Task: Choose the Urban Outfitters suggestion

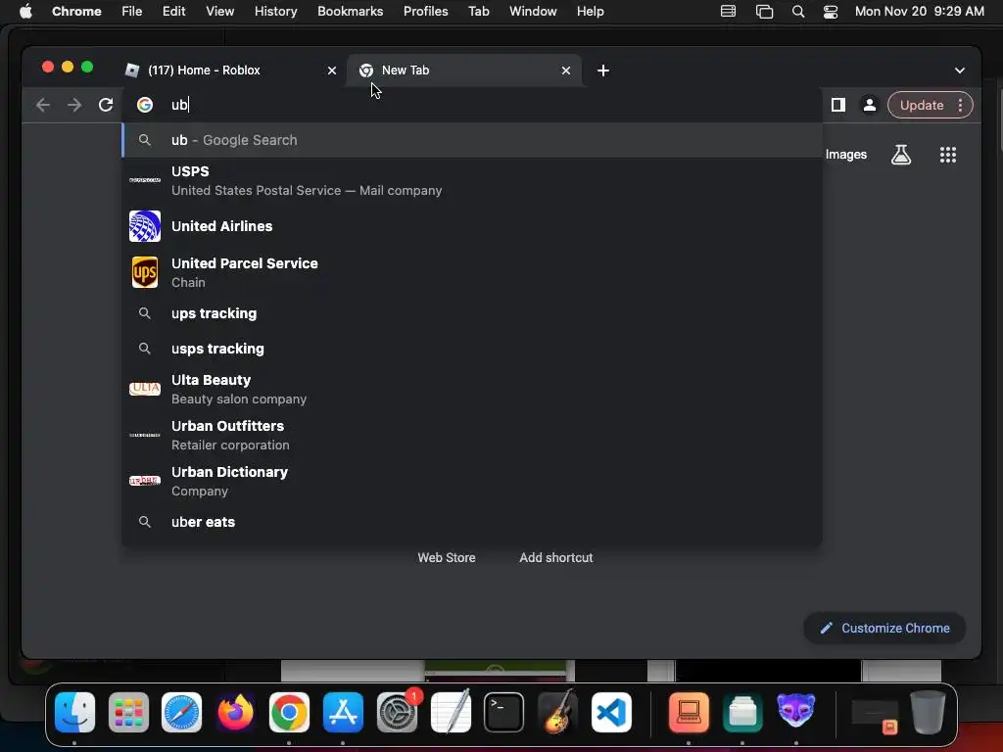Action: (472, 435)
